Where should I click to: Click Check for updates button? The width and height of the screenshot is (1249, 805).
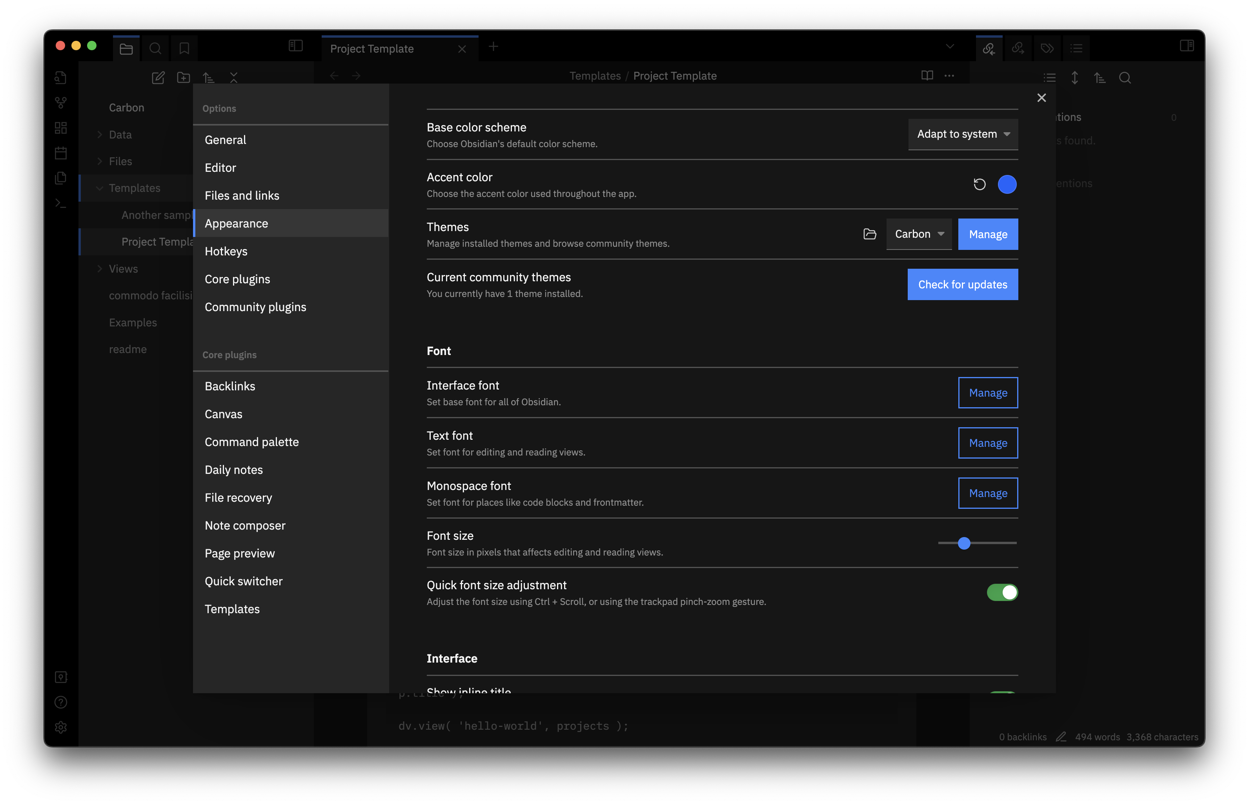[962, 285]
